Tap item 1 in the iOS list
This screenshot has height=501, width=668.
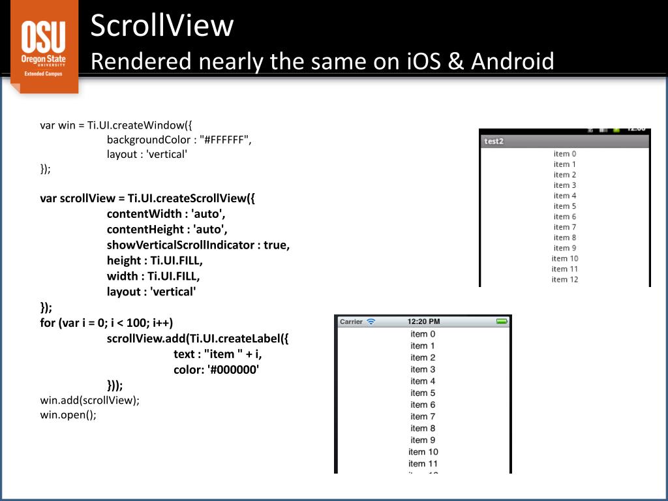point(423,346)
